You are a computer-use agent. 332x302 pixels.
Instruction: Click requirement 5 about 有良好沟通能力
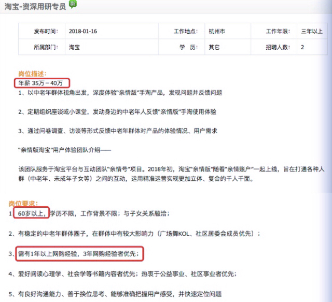pos(115,294)
